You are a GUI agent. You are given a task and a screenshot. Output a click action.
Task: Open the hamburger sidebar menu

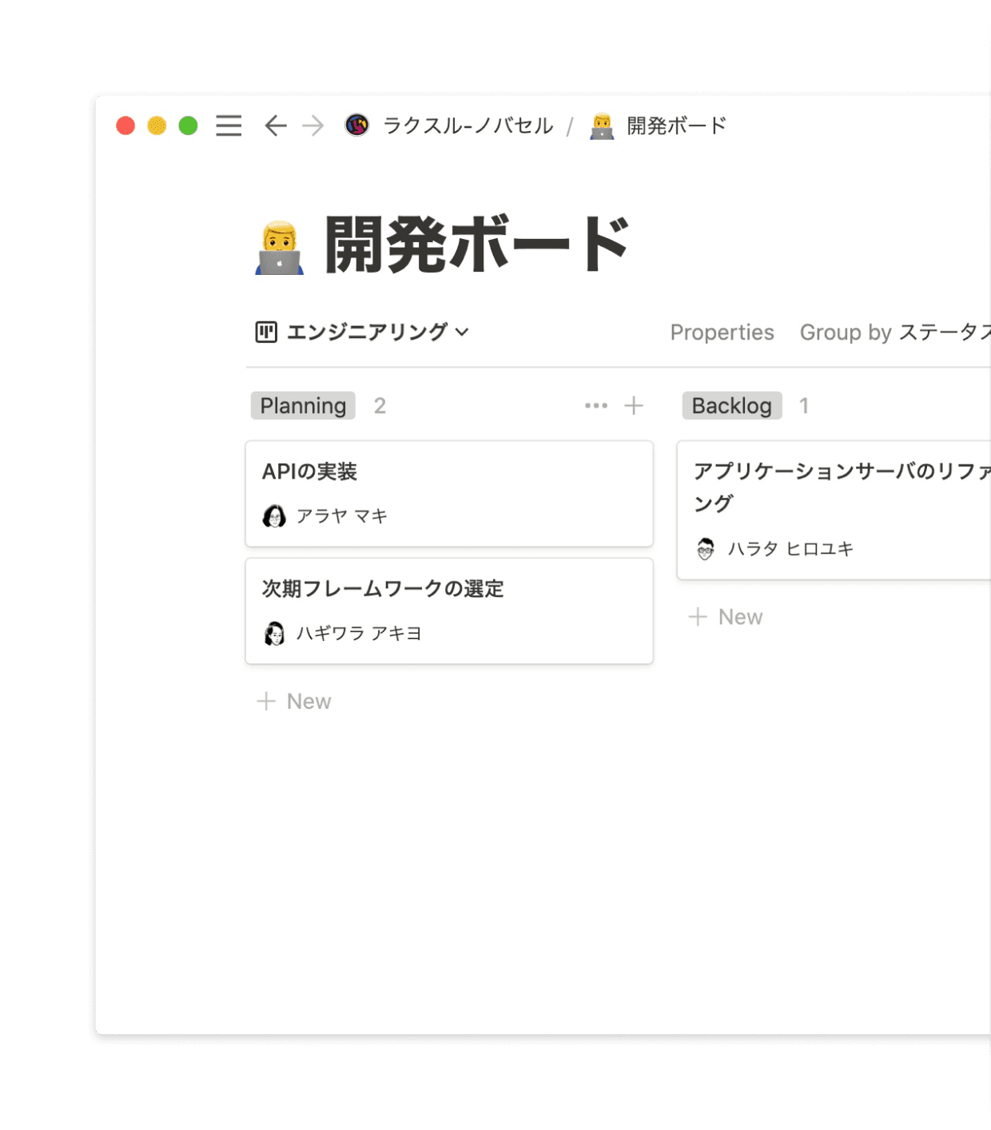(x=229, y=125)
